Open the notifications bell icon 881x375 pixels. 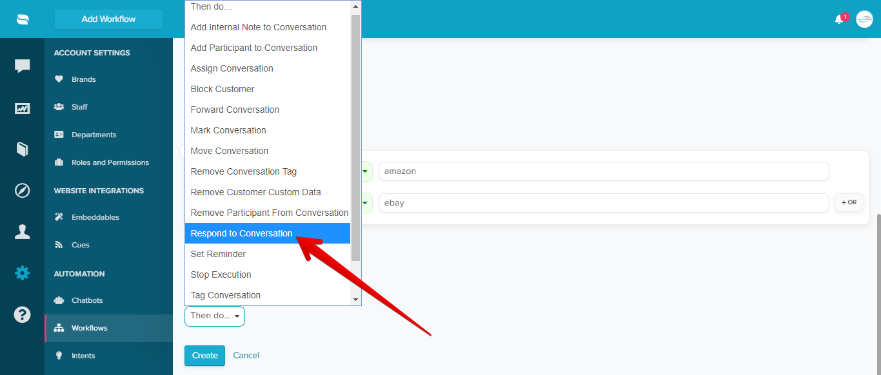click(x=839, y=19)
